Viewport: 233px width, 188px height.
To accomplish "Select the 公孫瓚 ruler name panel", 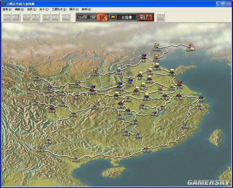I will click(x=127, y=17).
